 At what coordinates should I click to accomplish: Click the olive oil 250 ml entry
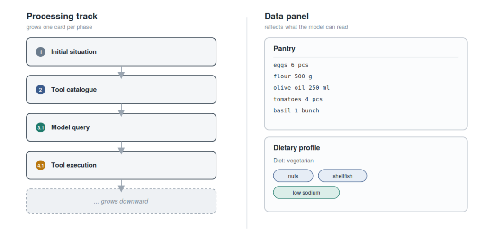click(301, 87)
